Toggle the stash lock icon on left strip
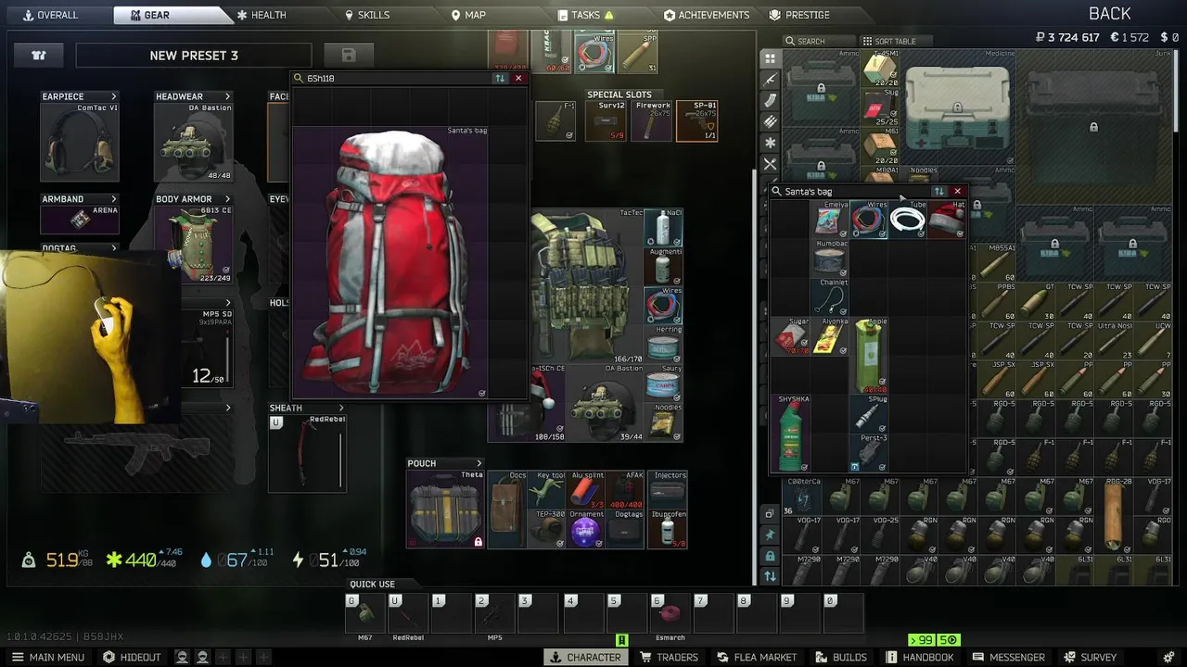The image size is (1187, 667). [770, 556]
